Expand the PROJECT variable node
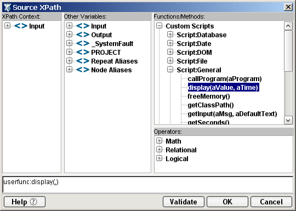Screen dimensions: 296x211 (69, 52)
